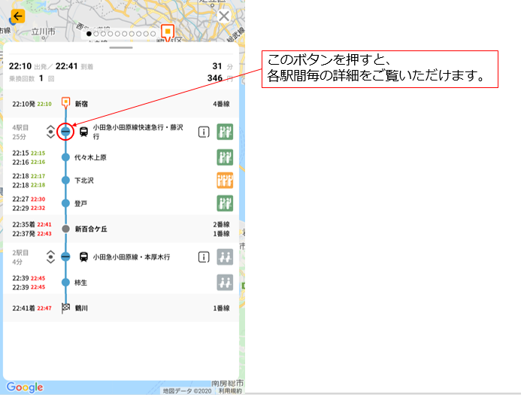Viewport: 527px width, 395px height.
Task: Collapse stops of 快速急行・藤沢行 section
Action: coord(65,131)
